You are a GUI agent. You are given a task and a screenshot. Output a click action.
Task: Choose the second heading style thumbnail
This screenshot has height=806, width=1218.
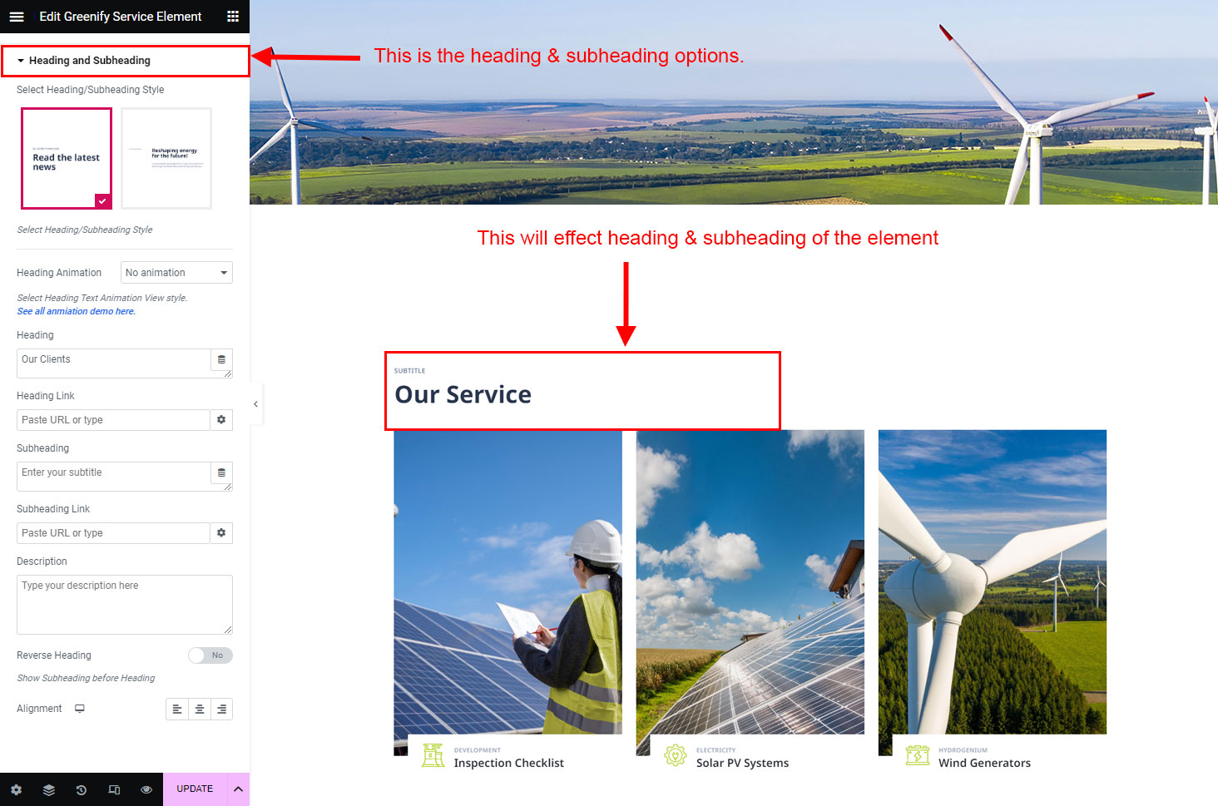166,158
